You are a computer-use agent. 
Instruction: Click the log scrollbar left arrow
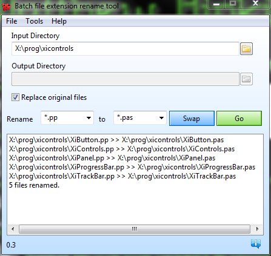coord(13,229)
